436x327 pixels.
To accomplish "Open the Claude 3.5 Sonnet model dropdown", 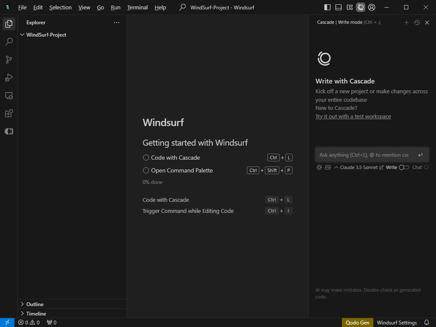I will (356, 167).
